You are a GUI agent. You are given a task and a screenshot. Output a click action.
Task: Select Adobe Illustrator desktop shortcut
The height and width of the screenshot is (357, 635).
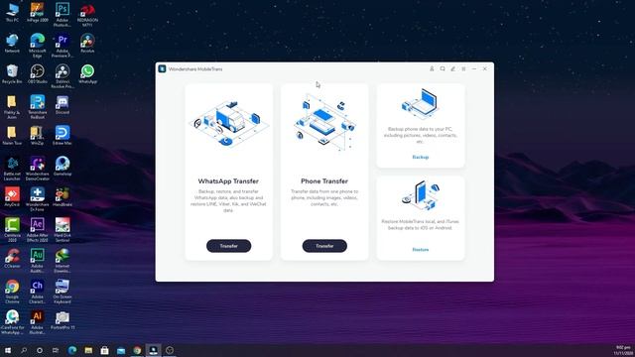tap(38, 322)
